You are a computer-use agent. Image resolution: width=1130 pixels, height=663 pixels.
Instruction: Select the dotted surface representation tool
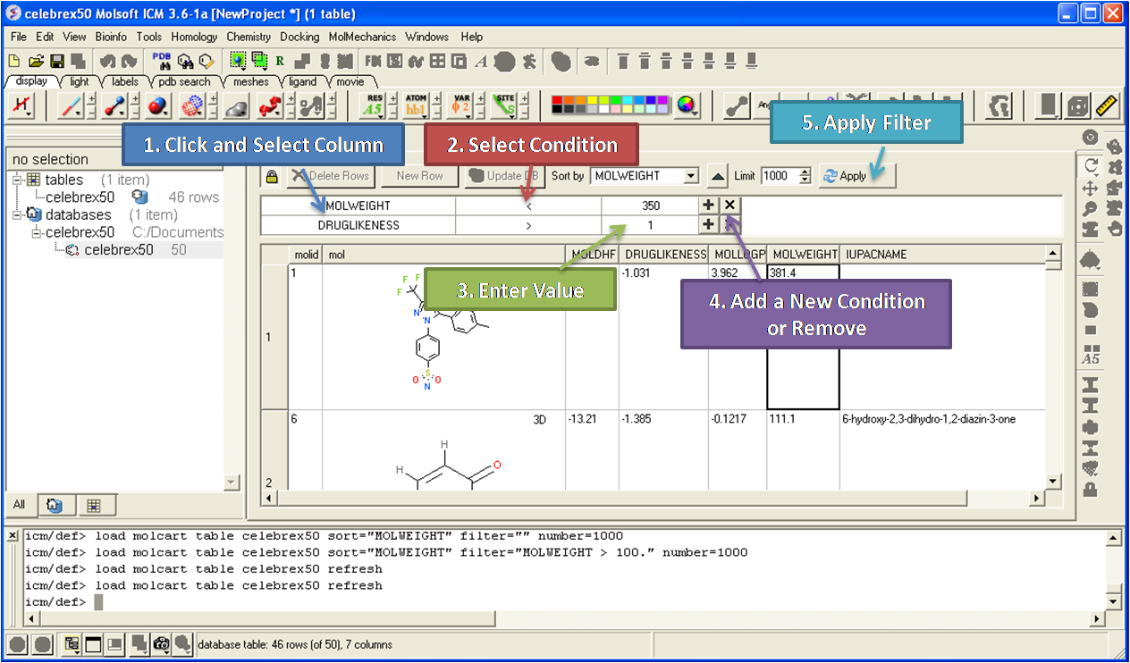[x=191, y=105]
